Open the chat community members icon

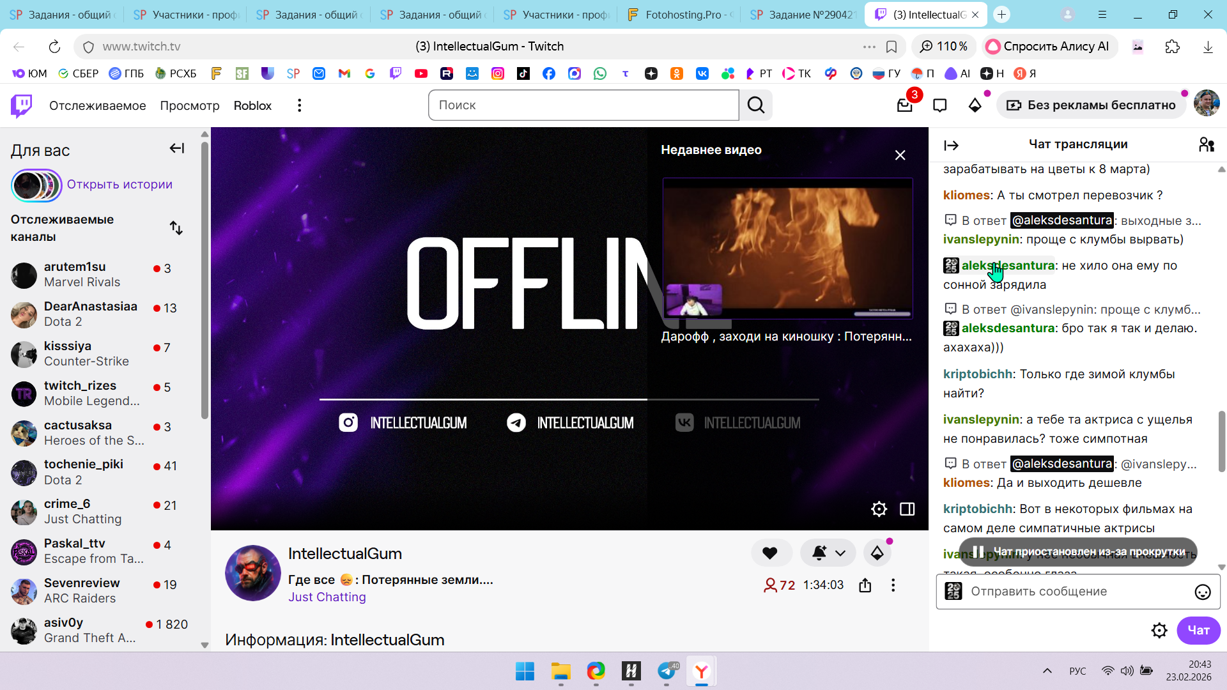[x=1206, y=145]
